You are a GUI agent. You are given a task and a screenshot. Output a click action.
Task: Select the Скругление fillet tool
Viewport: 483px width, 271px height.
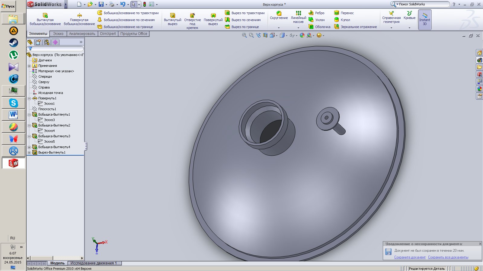pyautogui.click(x=279, y=15)
